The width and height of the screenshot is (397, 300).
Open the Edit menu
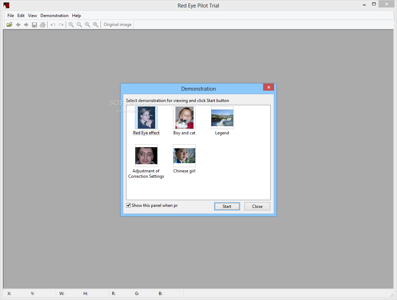(21, 15)
